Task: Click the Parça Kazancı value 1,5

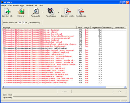Action: 100,48
